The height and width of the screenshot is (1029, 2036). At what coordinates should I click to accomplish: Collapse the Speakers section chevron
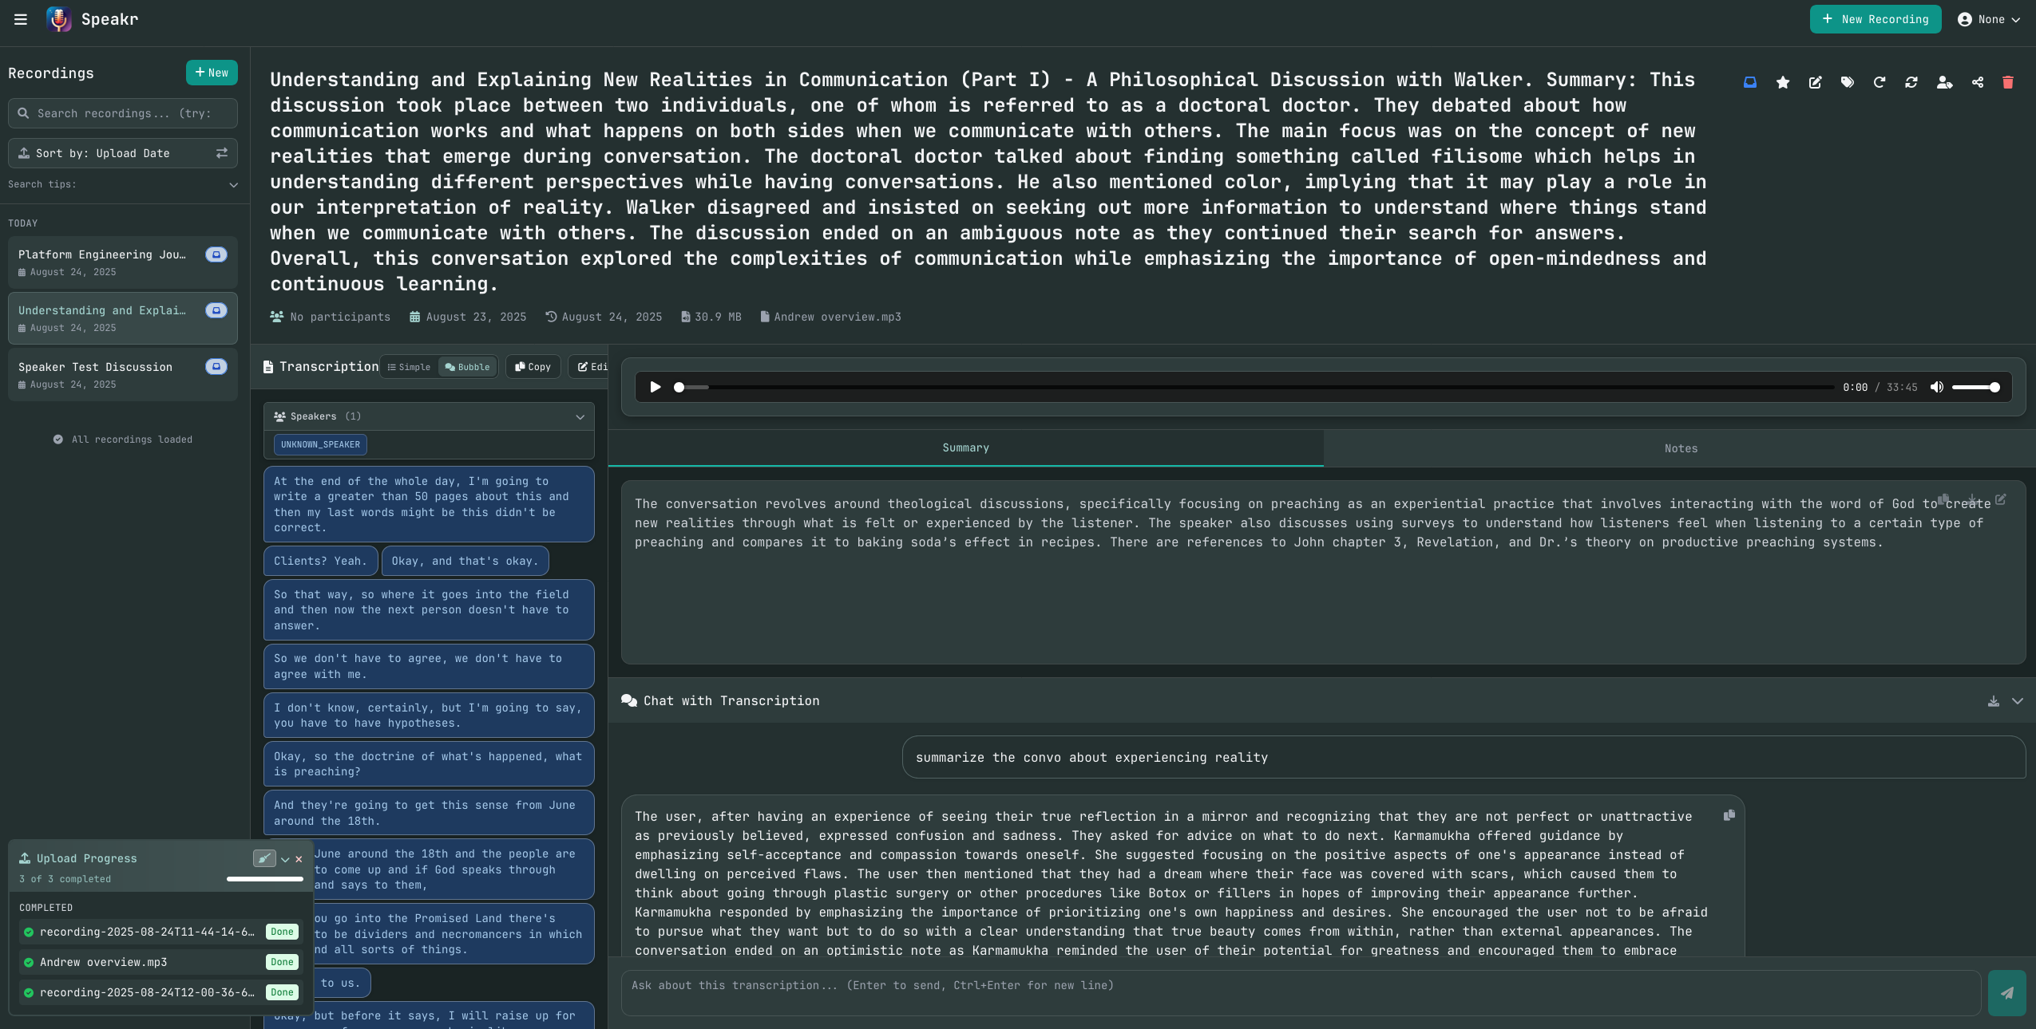coord(580,416)
